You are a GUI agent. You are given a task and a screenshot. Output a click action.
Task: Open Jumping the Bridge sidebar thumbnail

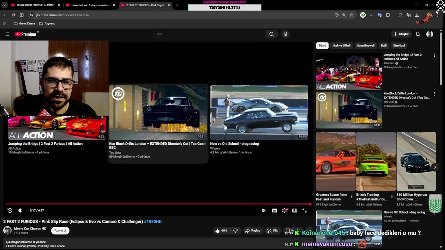click(x=349, y=71)
